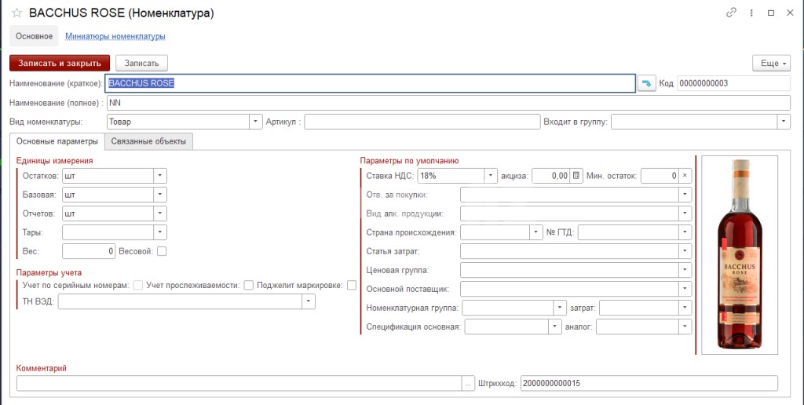The image size is (804, 405).
Task: Tick the Поджелит маркировке checkbox
Action: tap(351, 286)
